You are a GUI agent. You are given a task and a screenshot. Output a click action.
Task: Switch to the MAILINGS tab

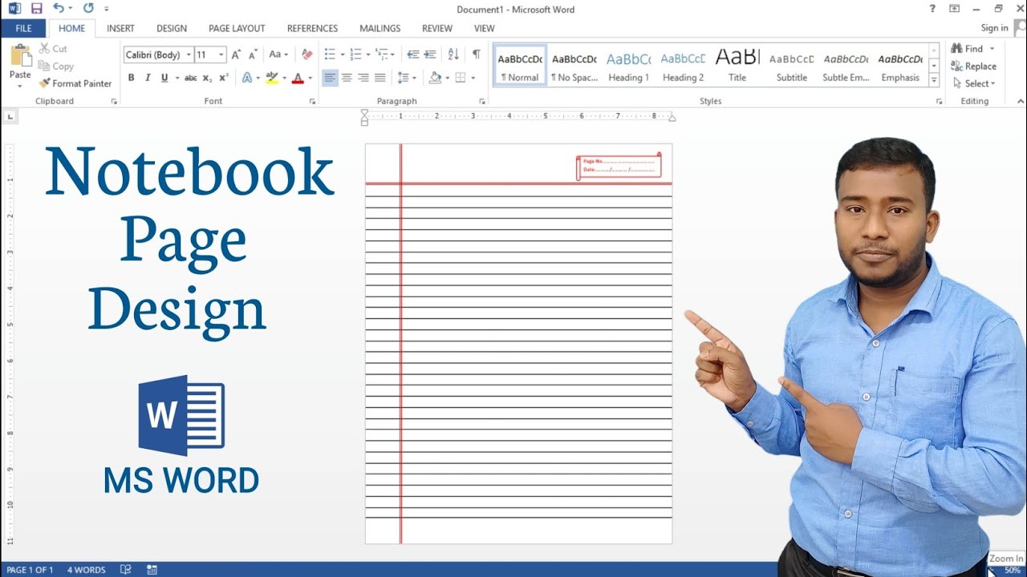pos(380,28)
